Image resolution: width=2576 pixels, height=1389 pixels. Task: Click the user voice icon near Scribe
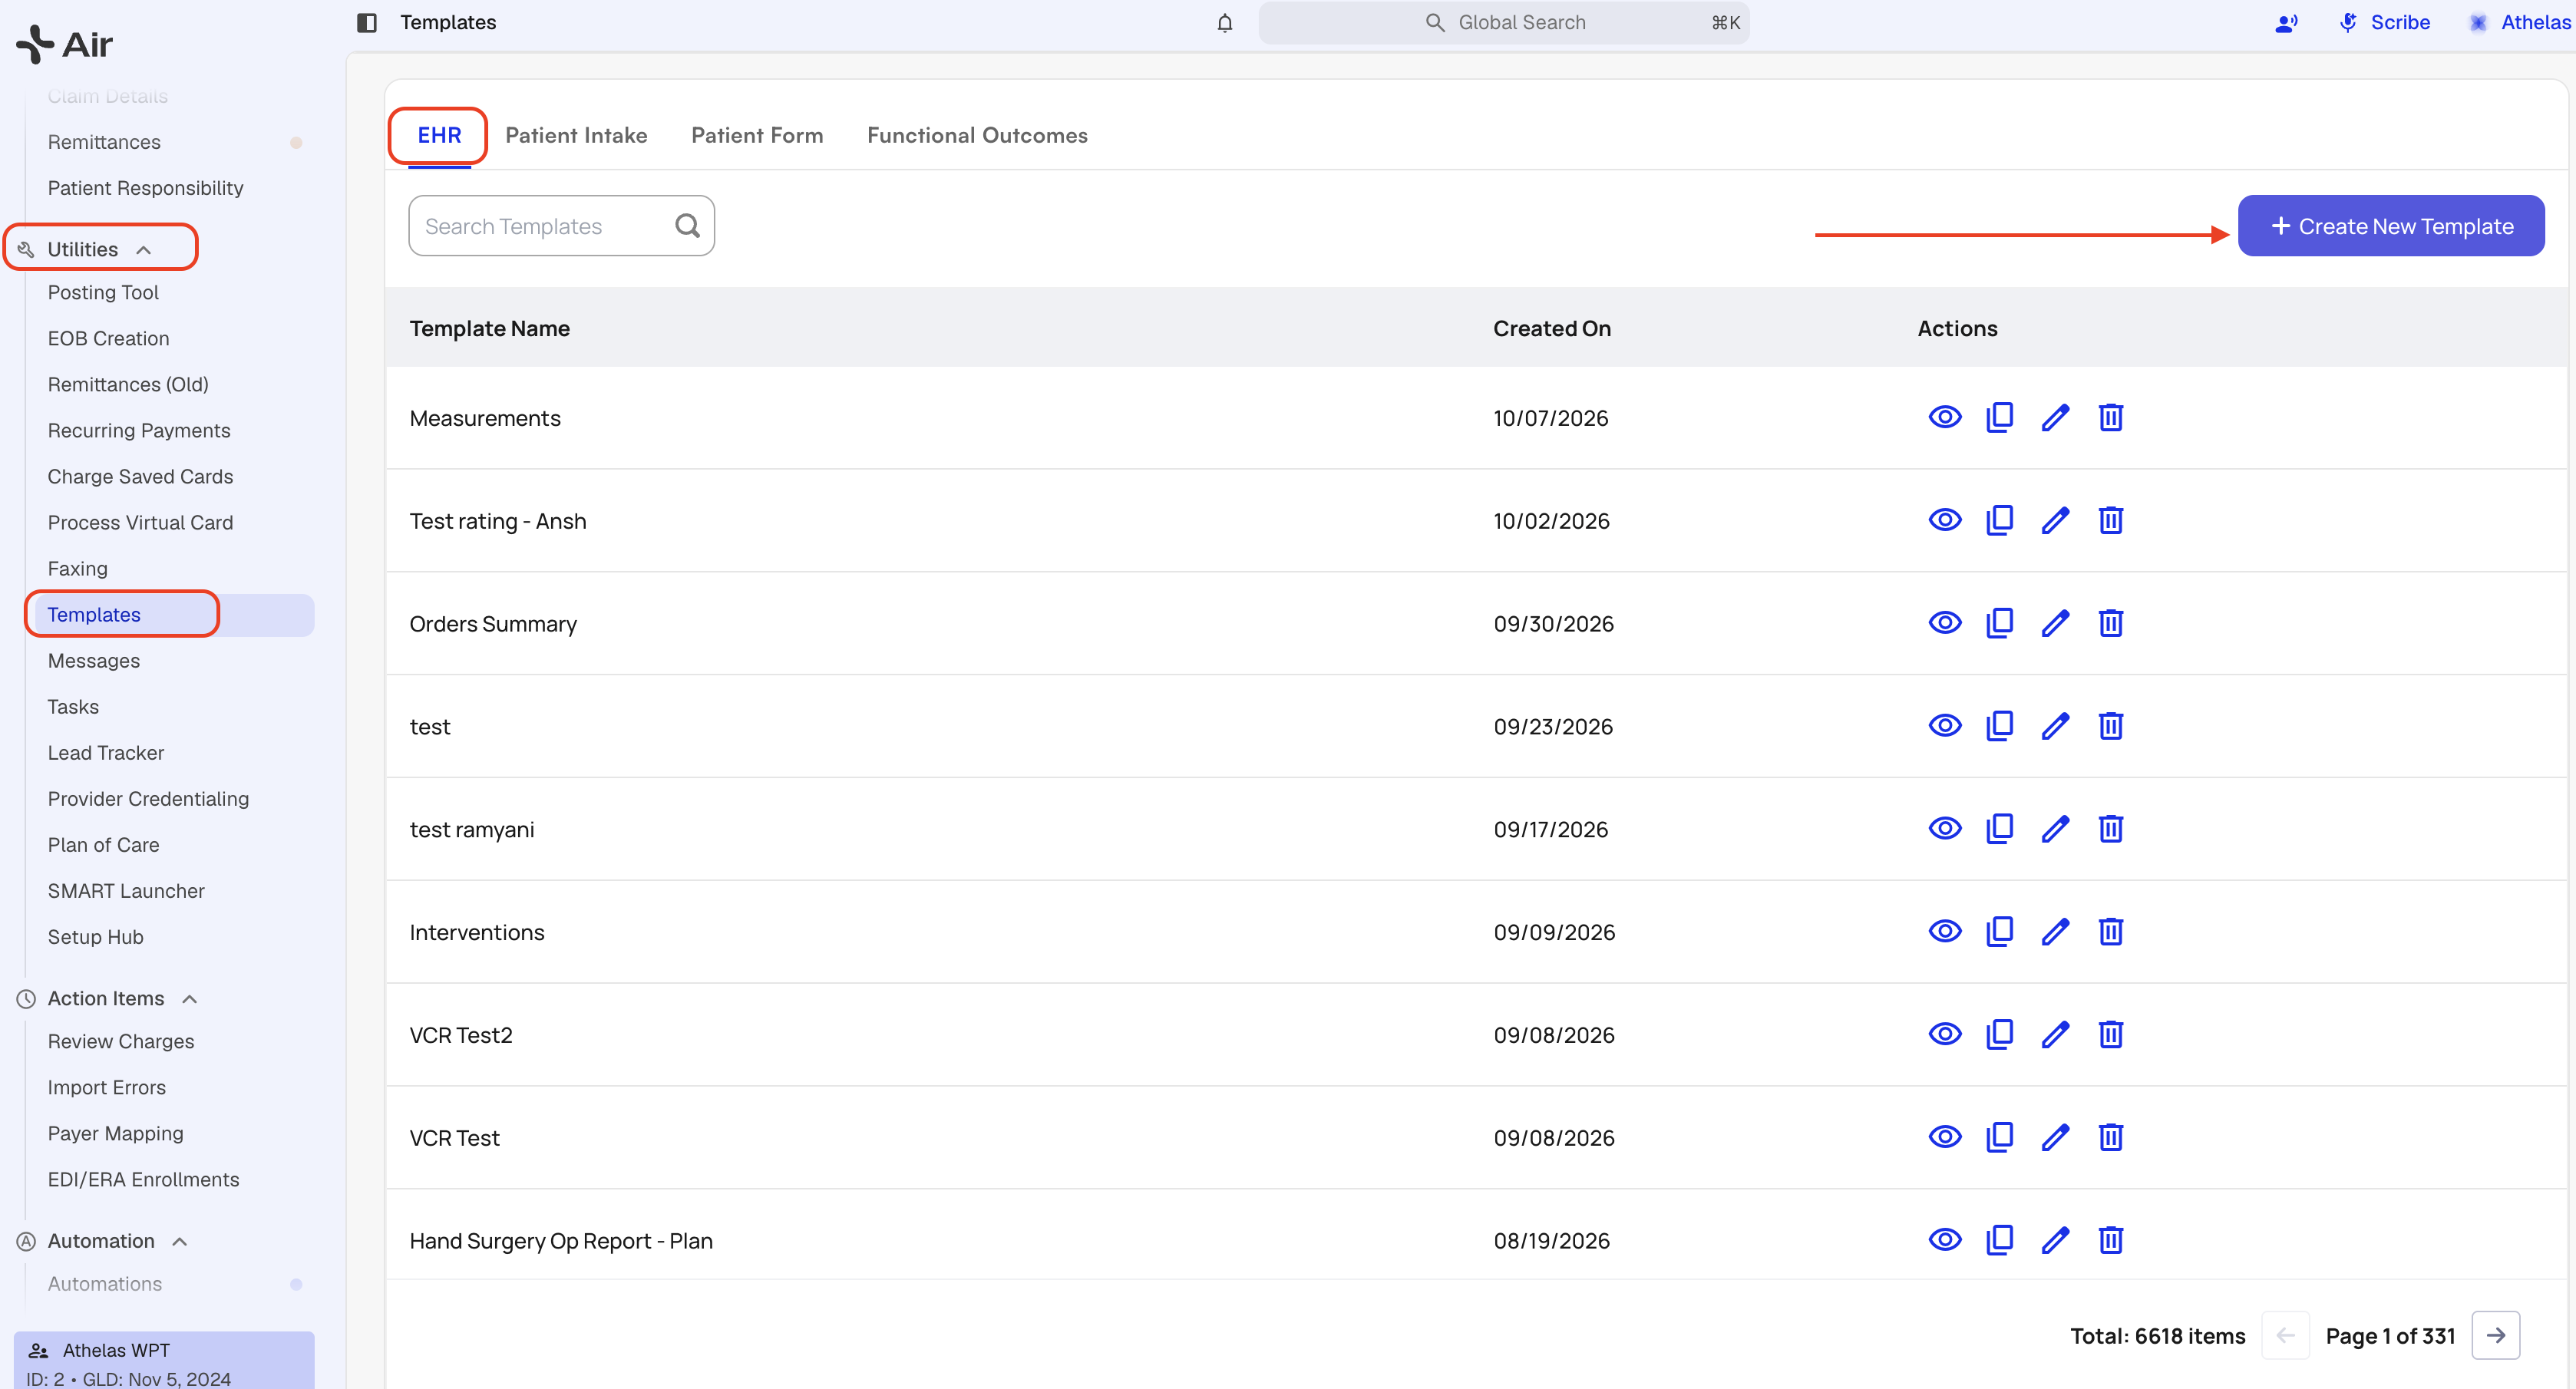2286,22
